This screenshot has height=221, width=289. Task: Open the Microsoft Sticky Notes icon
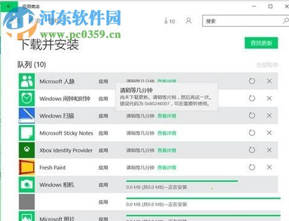[27, 133]
